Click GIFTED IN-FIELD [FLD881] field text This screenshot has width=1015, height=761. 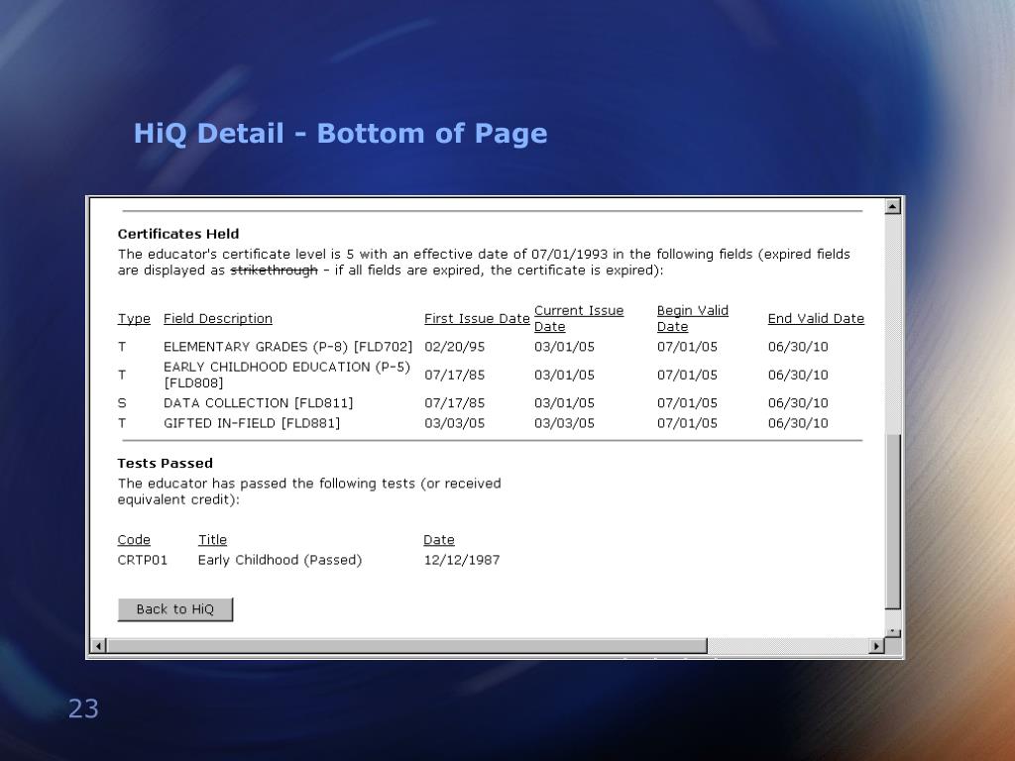252,423
